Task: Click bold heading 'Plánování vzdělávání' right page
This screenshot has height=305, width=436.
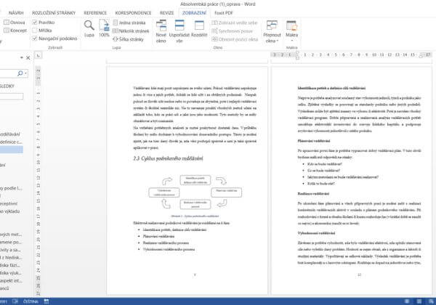Action: tap(314, 141)
